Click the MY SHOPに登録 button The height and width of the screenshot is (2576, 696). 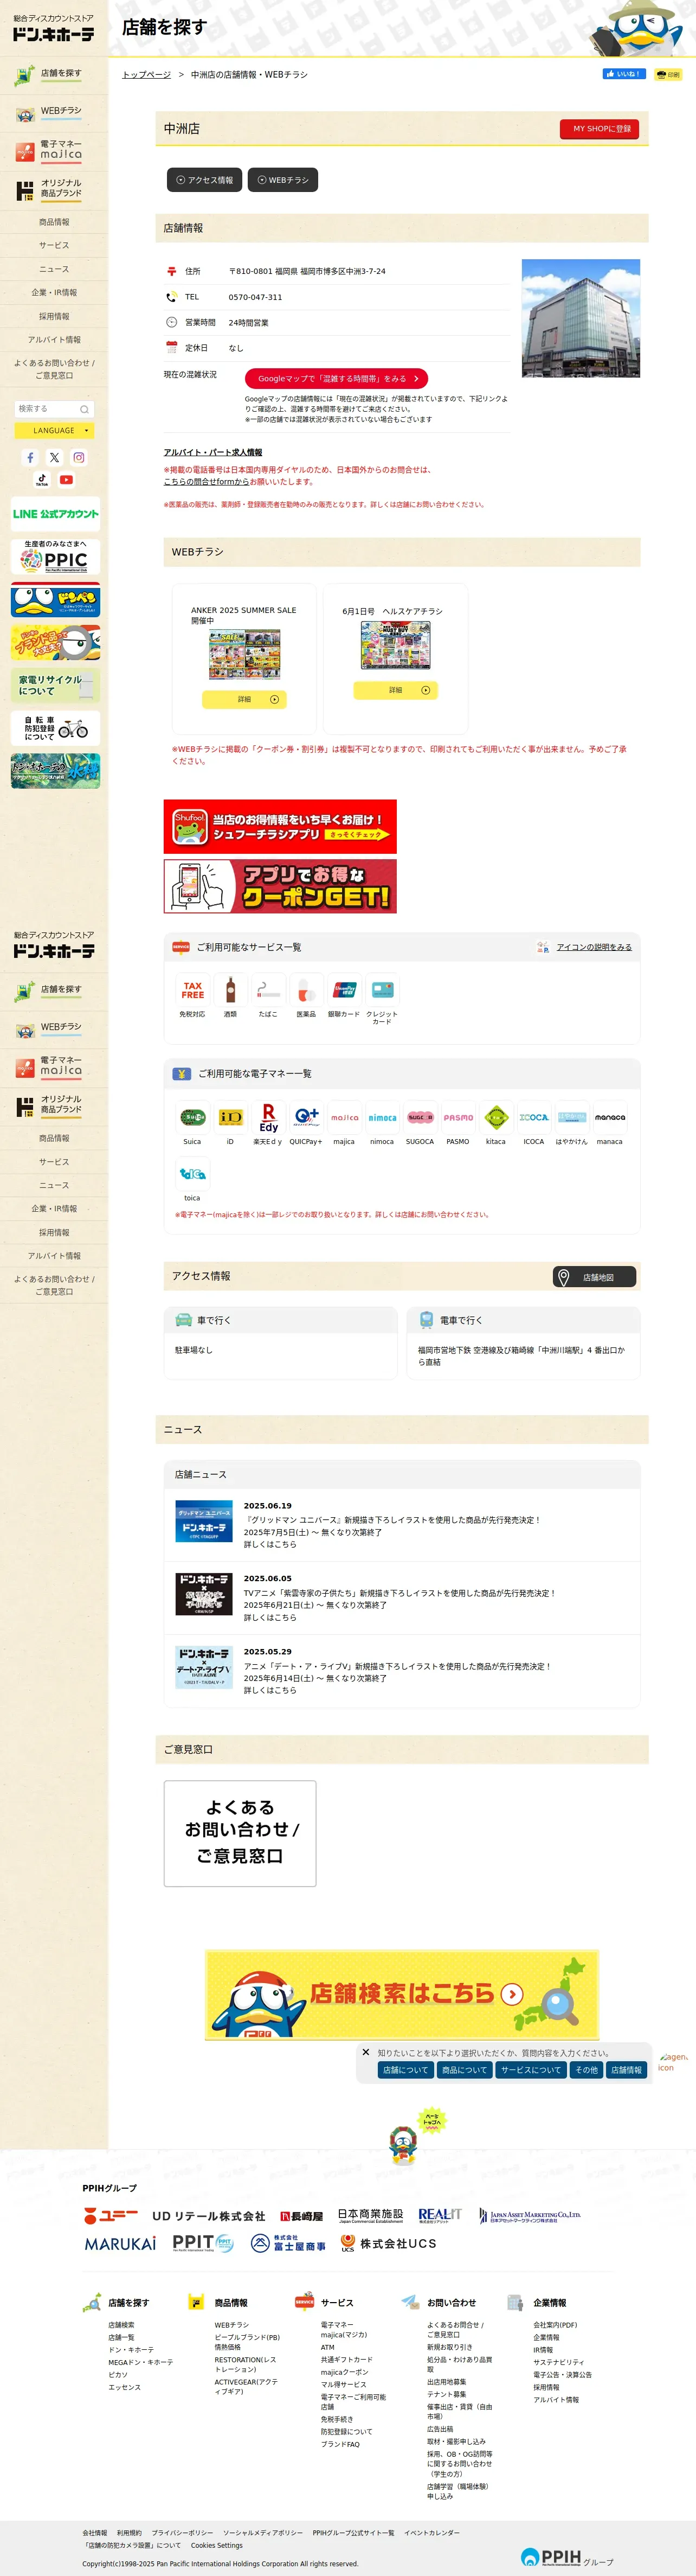tap(599, 129)
